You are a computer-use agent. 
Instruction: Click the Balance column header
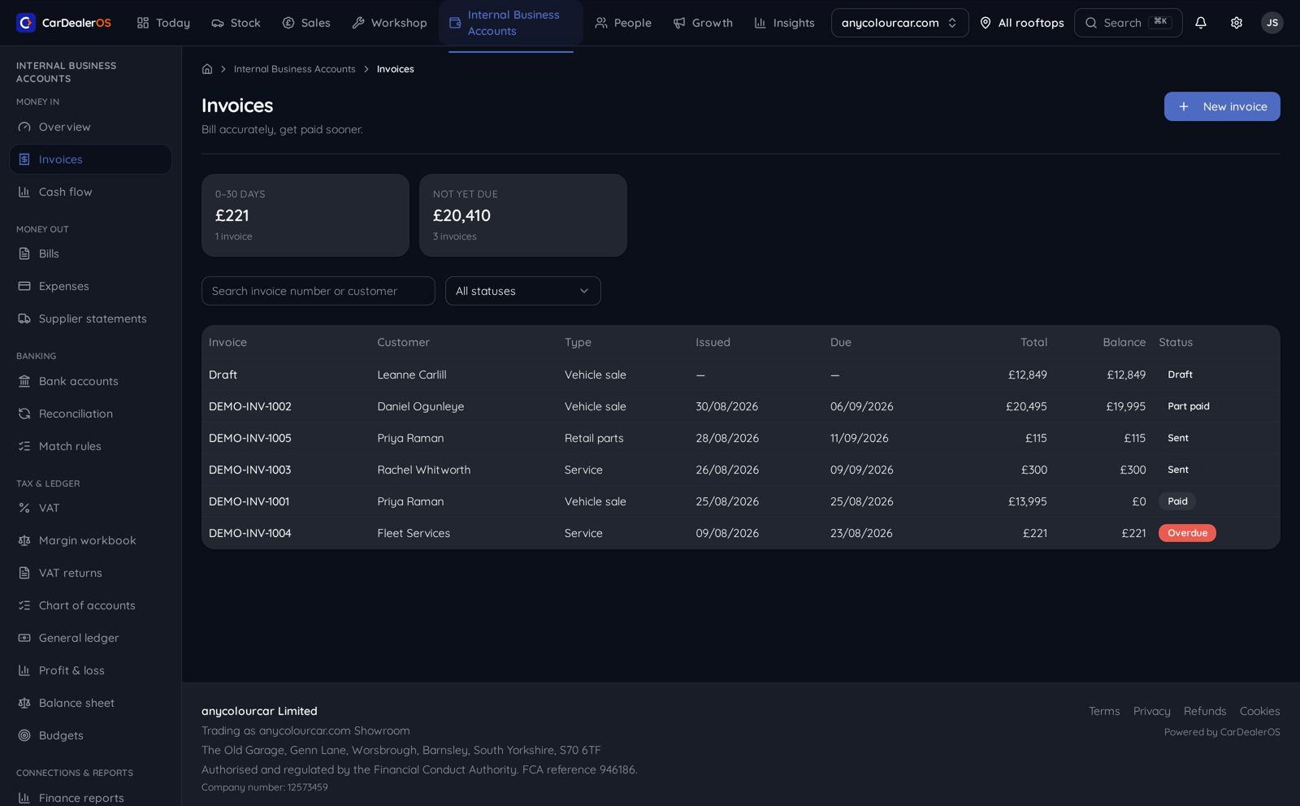coord(1124,342)
